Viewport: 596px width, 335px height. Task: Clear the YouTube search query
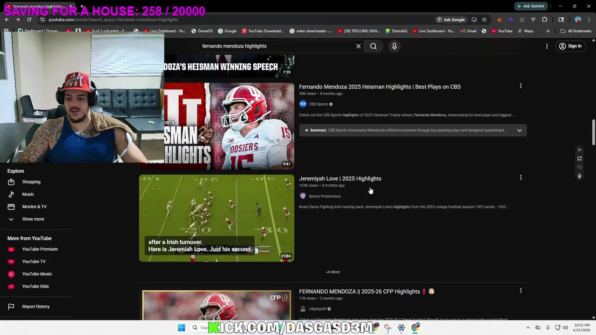(359, 46)
